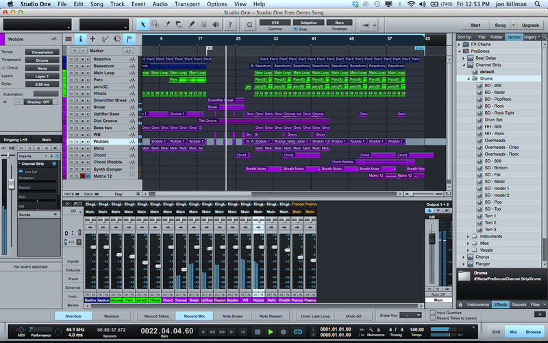Collapse the Drums folder
Screen dimensions: 548x343
(x=469, y=79)
